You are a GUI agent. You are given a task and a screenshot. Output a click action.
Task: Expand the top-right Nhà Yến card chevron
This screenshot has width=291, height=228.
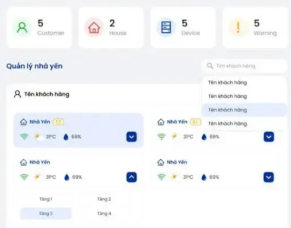pos(269,137)
